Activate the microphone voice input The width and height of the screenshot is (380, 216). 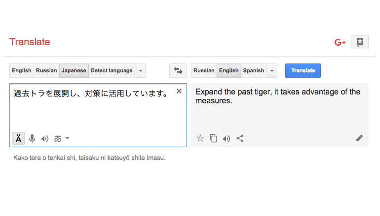(32, 138)
